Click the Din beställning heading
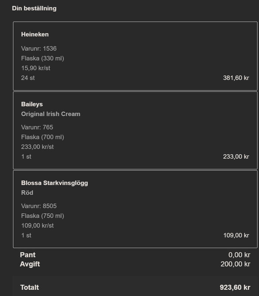Image resolution: width=259 pixels, height=296 pixels. click(x=34, y=8)
